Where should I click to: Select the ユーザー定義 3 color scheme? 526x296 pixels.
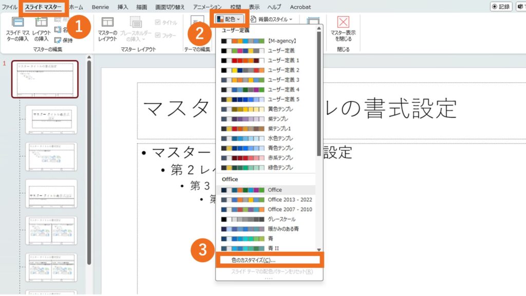266,80
